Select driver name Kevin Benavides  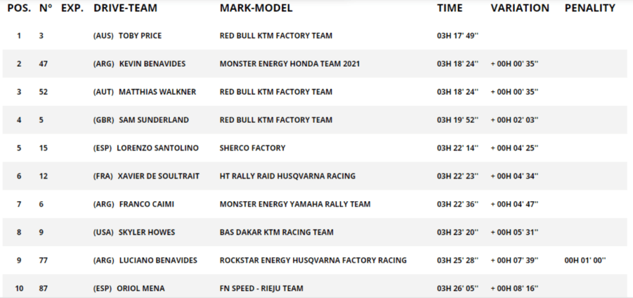coord(153,64)
